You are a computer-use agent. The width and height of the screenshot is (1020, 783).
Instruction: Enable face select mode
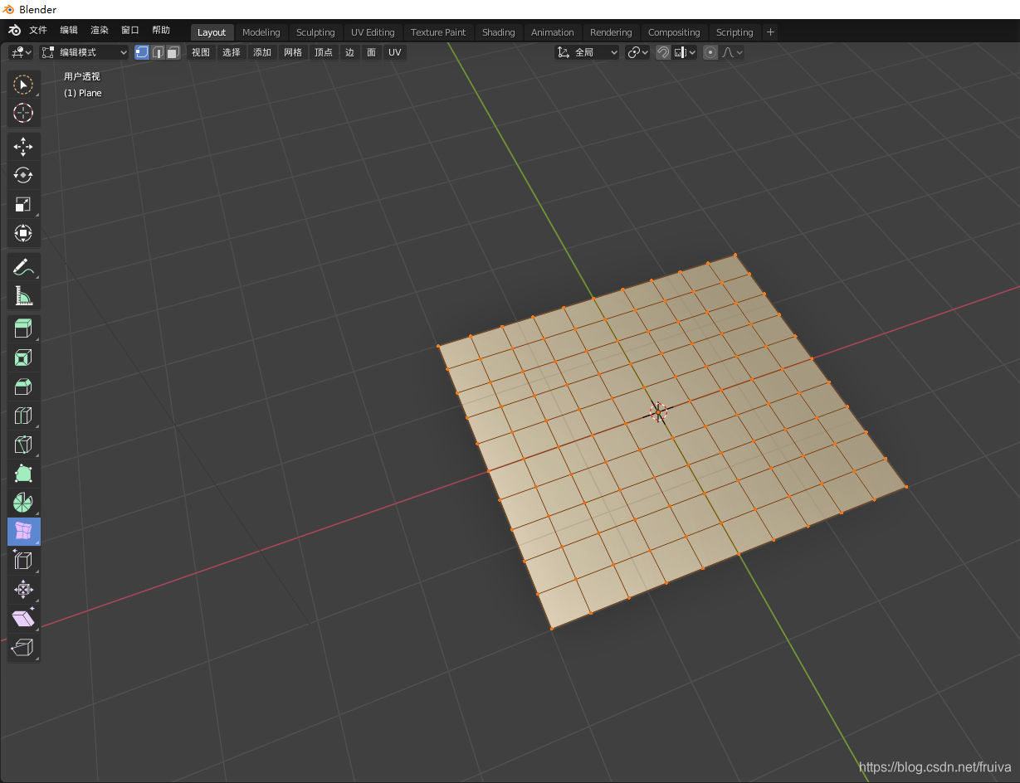(x=173, y=52)
